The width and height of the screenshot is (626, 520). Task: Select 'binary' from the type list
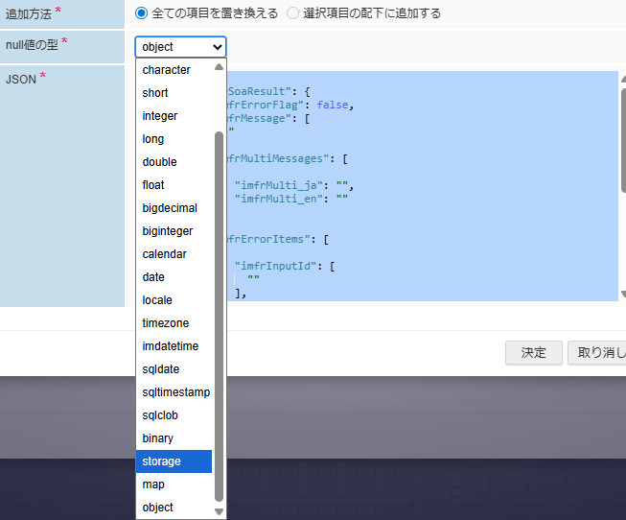pos(173,438)
